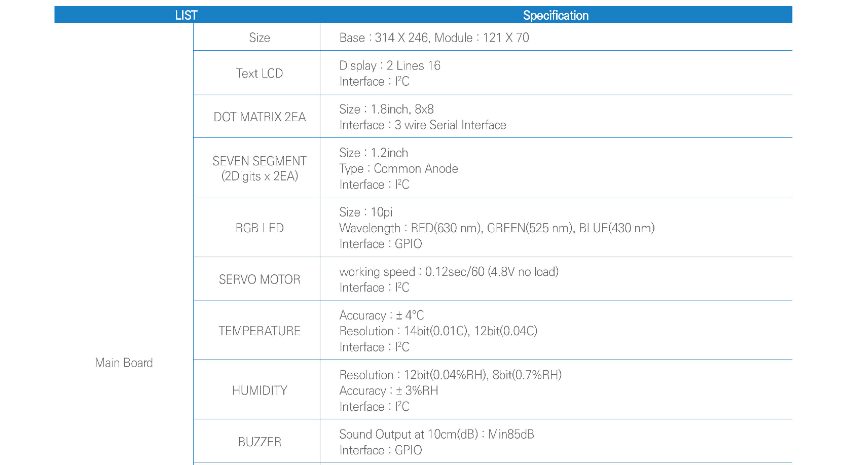Click the Size cell label
This screenshot has height=465, width=847.
pos(259,38)
